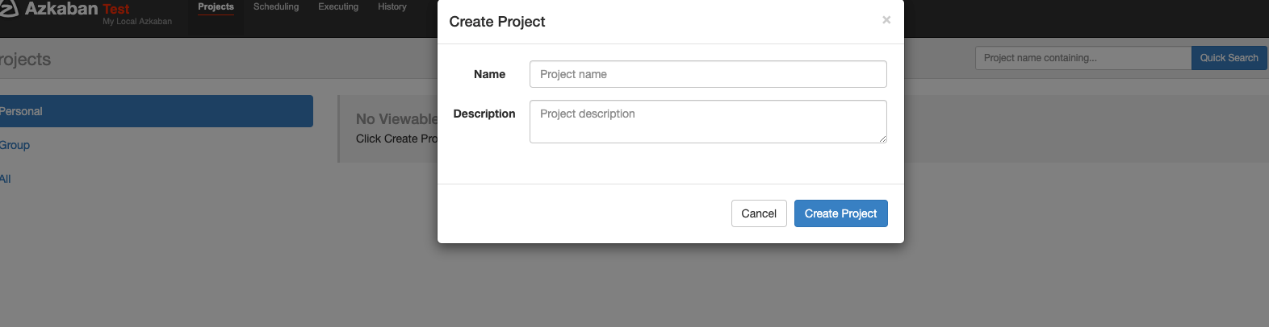Click the Azkaban logo icon

pos(8,9)
